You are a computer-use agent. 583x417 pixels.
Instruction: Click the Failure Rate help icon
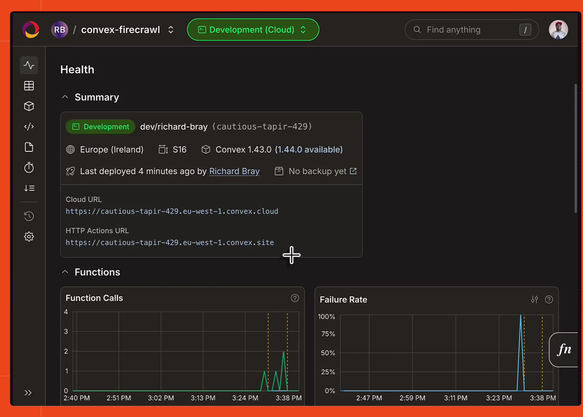click(549, 300)
